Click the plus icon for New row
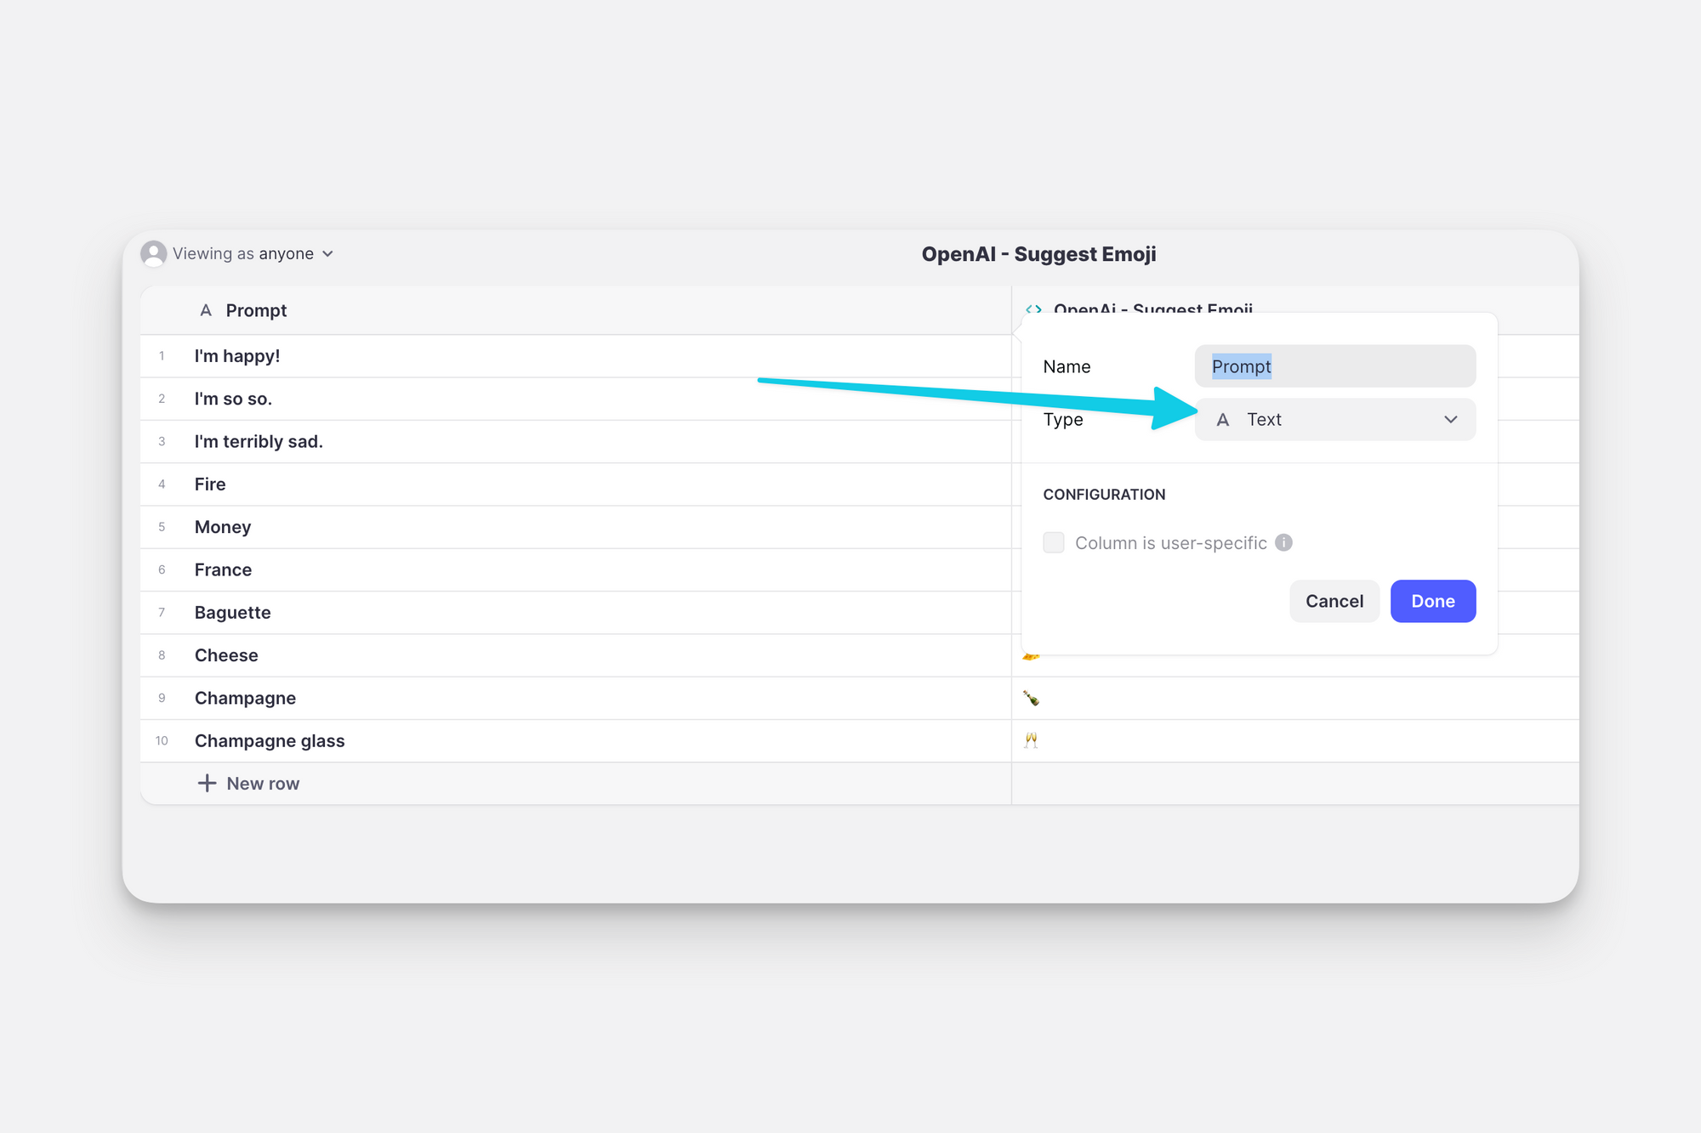1701x1133 pixels. (207, 783)
